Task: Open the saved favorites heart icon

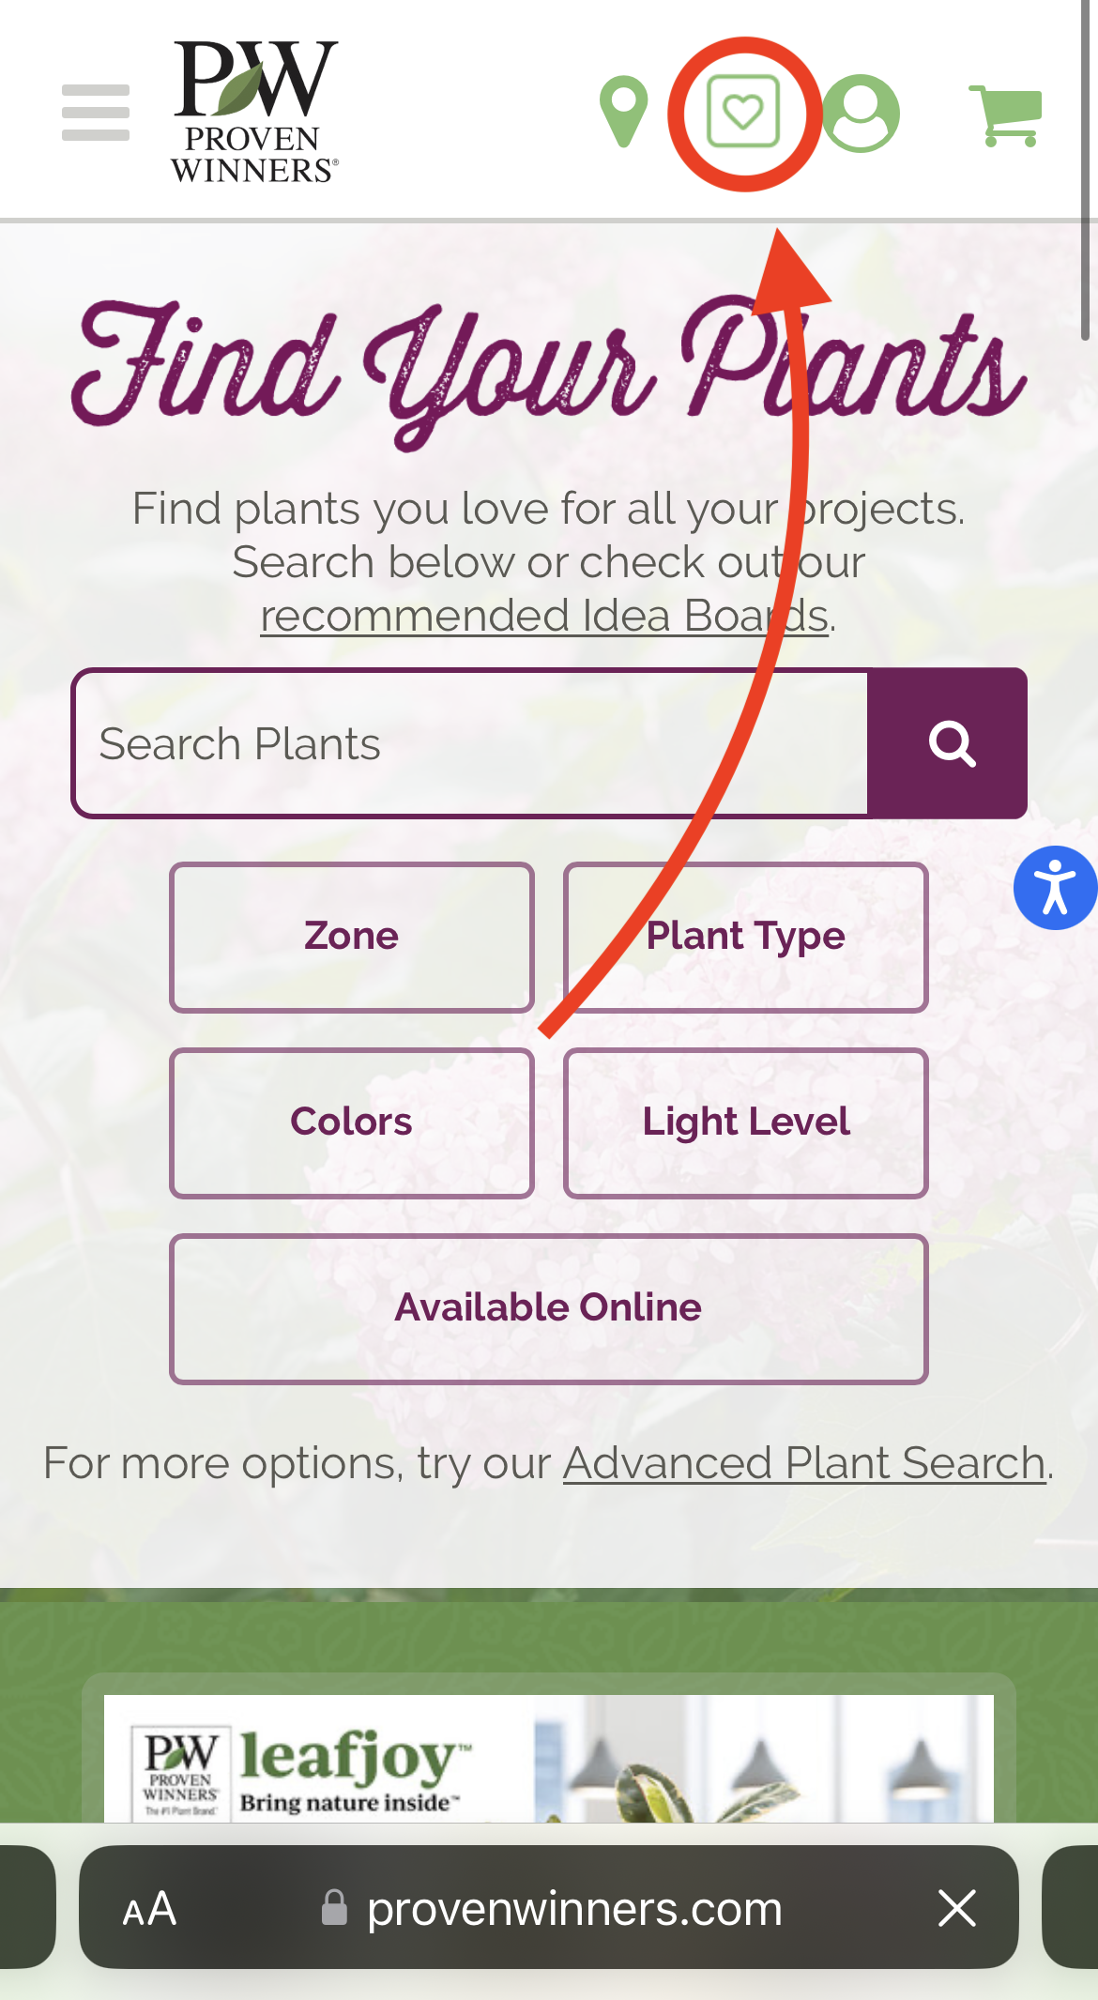Action: coord(743,113)
